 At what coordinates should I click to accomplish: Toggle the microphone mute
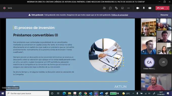coord(144,8)
